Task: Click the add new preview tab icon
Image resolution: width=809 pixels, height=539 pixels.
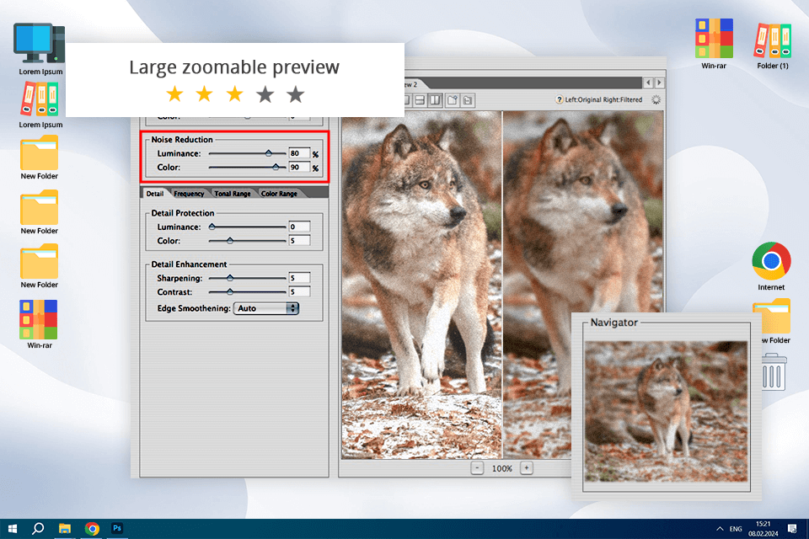Action: tap(453, 100)
